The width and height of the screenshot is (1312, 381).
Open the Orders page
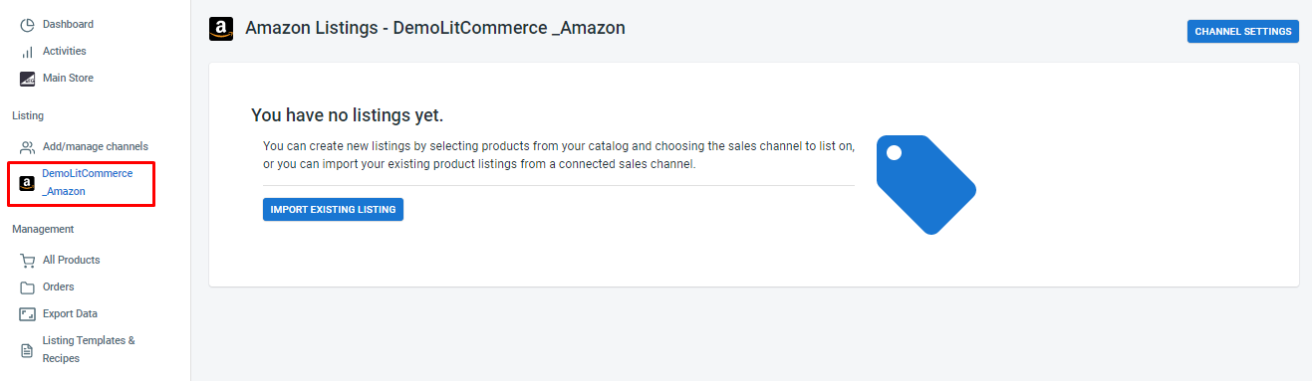[59, 286]
